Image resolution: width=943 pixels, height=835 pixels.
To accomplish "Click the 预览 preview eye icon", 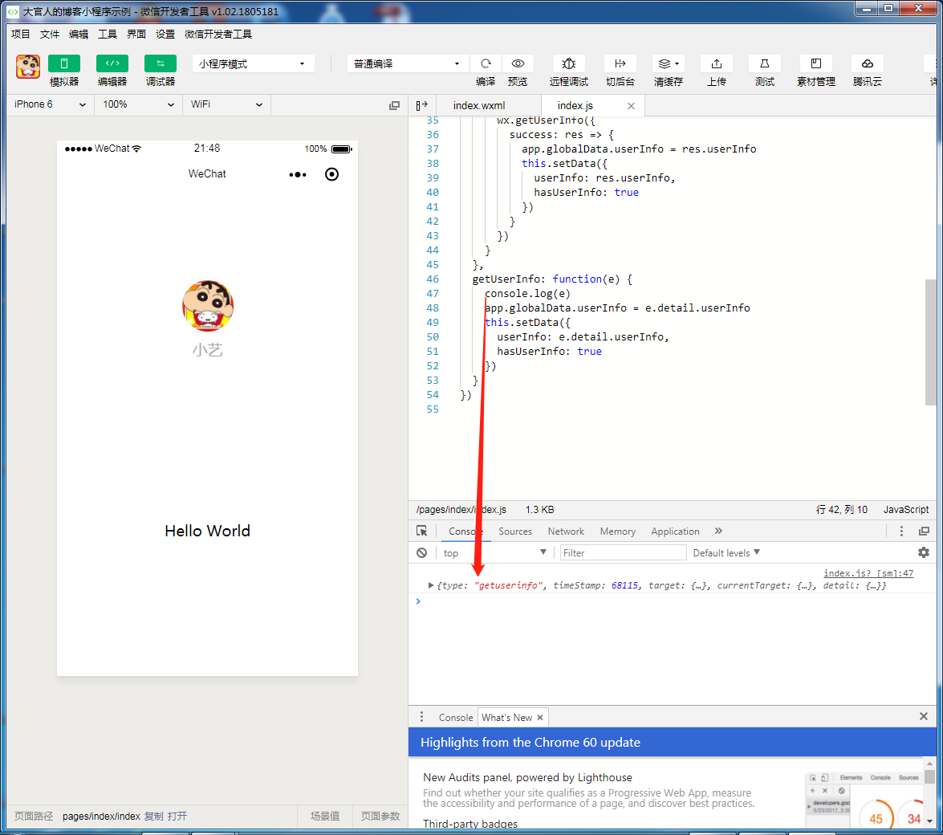I will click(518, 63).
